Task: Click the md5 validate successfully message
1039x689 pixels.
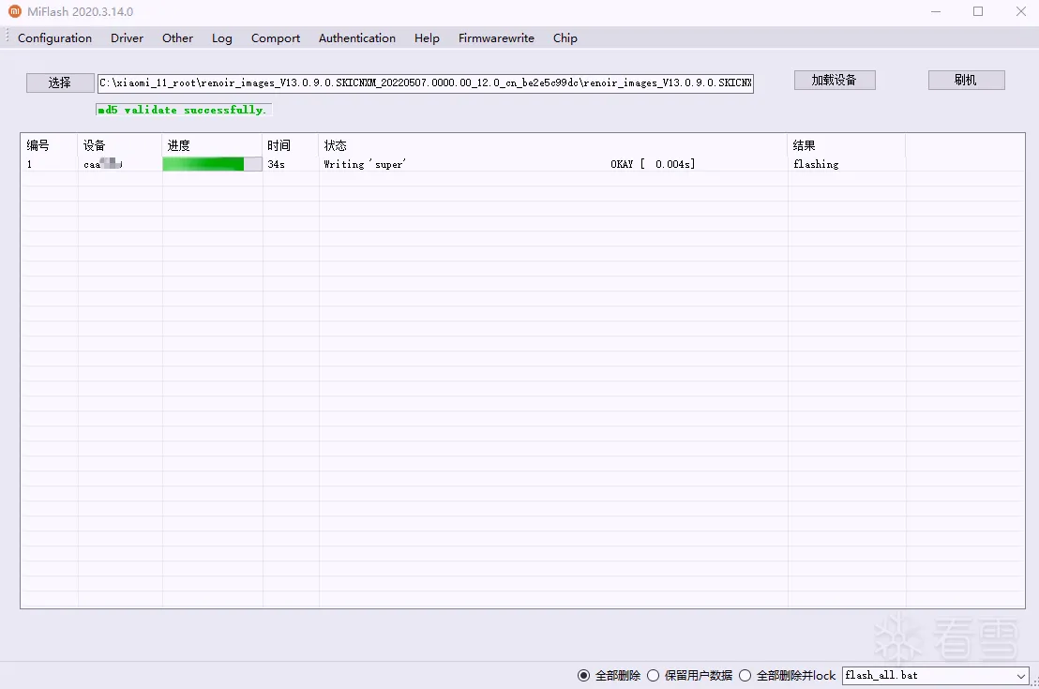Action: click(x=182, y=110)
